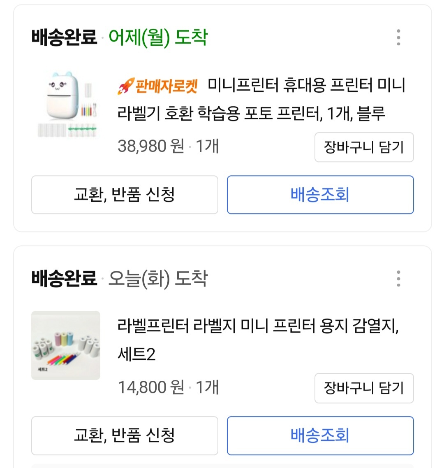This screenshot has width=444, height=468.
Task: Click the 배송완료 status of label paper order
Action: (64, 279)
